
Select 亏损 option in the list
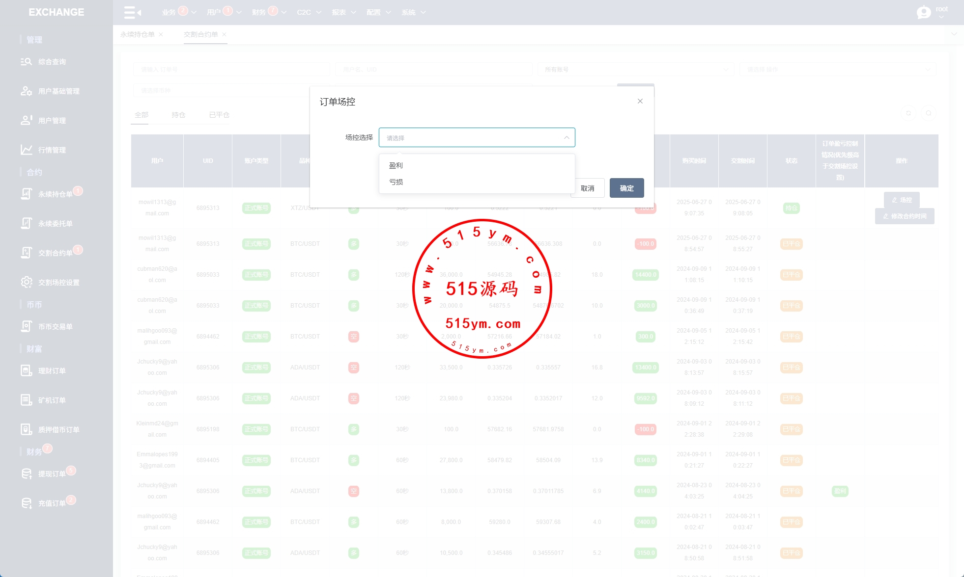(396, 182)
